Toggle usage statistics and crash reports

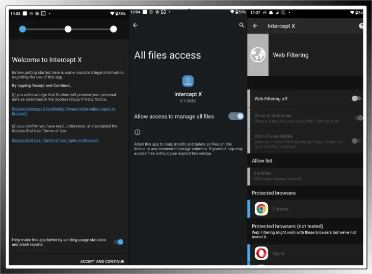coord(118,242)
